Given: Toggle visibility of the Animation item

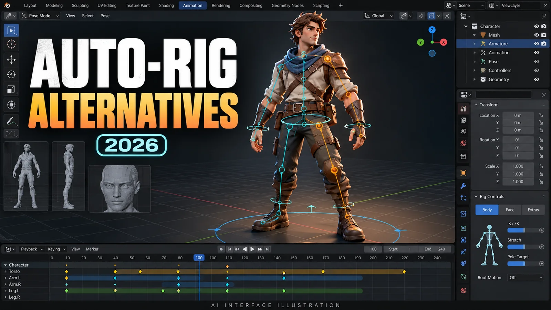Looking at the screenshot, I should click(537, 53).
